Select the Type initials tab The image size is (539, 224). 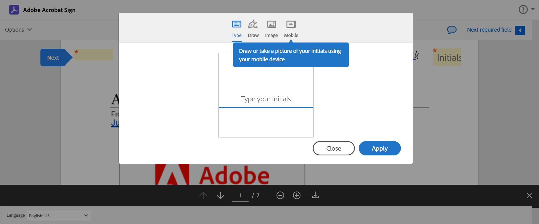pos(236,29)
